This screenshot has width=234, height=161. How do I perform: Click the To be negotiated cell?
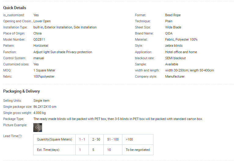[138, 150]
